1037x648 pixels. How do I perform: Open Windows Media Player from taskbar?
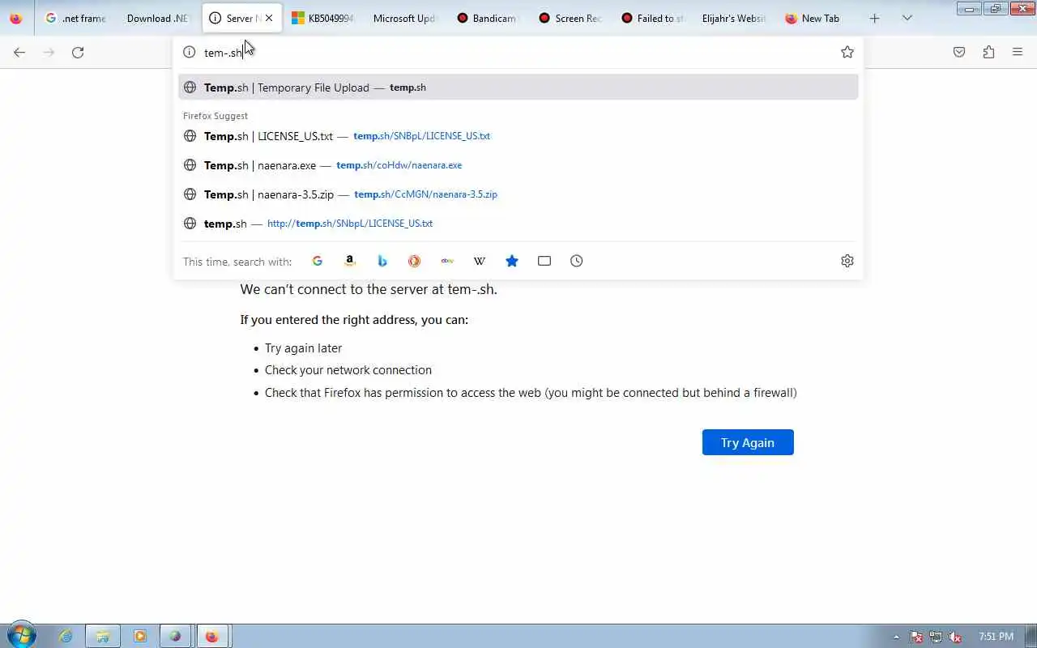point(139,637)
